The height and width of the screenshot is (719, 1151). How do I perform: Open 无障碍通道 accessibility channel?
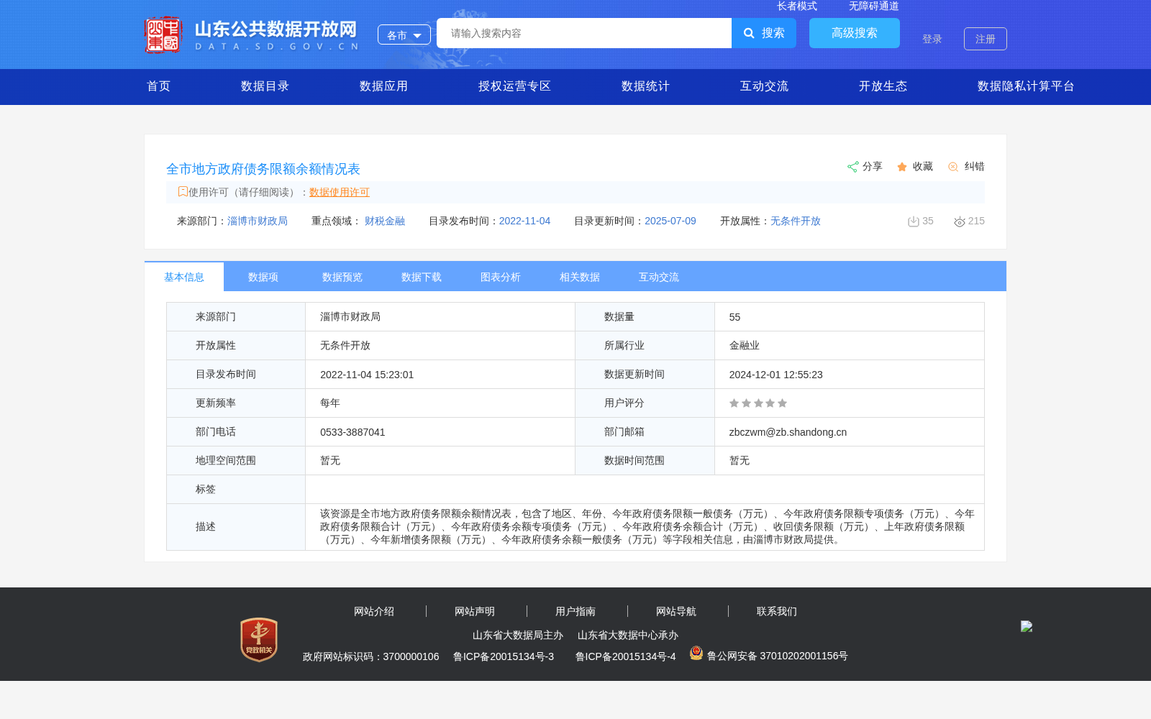point(874,6)
